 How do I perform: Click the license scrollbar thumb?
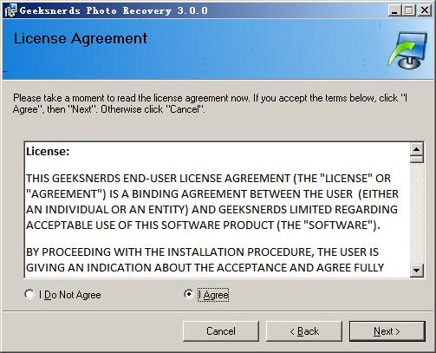click(417, 160)
